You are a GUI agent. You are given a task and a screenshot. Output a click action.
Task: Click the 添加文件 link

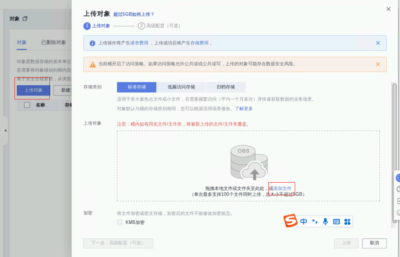(x=282, y=188)
